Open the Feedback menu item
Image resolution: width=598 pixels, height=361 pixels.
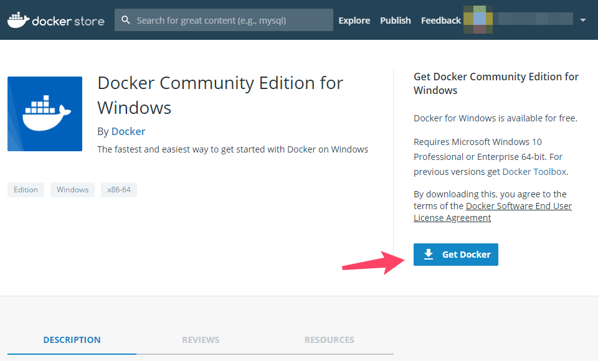[x=441, y=20]
